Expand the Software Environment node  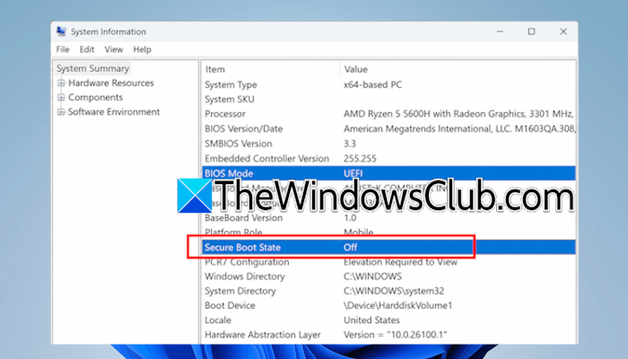point(61,112)
